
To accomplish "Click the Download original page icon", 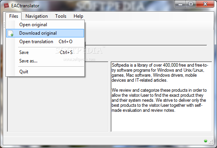I will pyautogui.click(x=11, y=33).
